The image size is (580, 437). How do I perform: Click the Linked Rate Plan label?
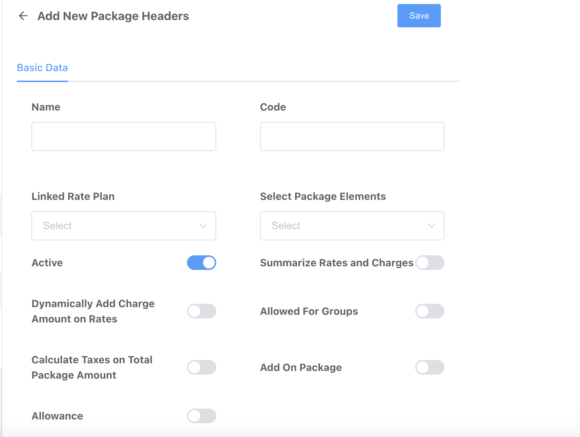point(73,196)
